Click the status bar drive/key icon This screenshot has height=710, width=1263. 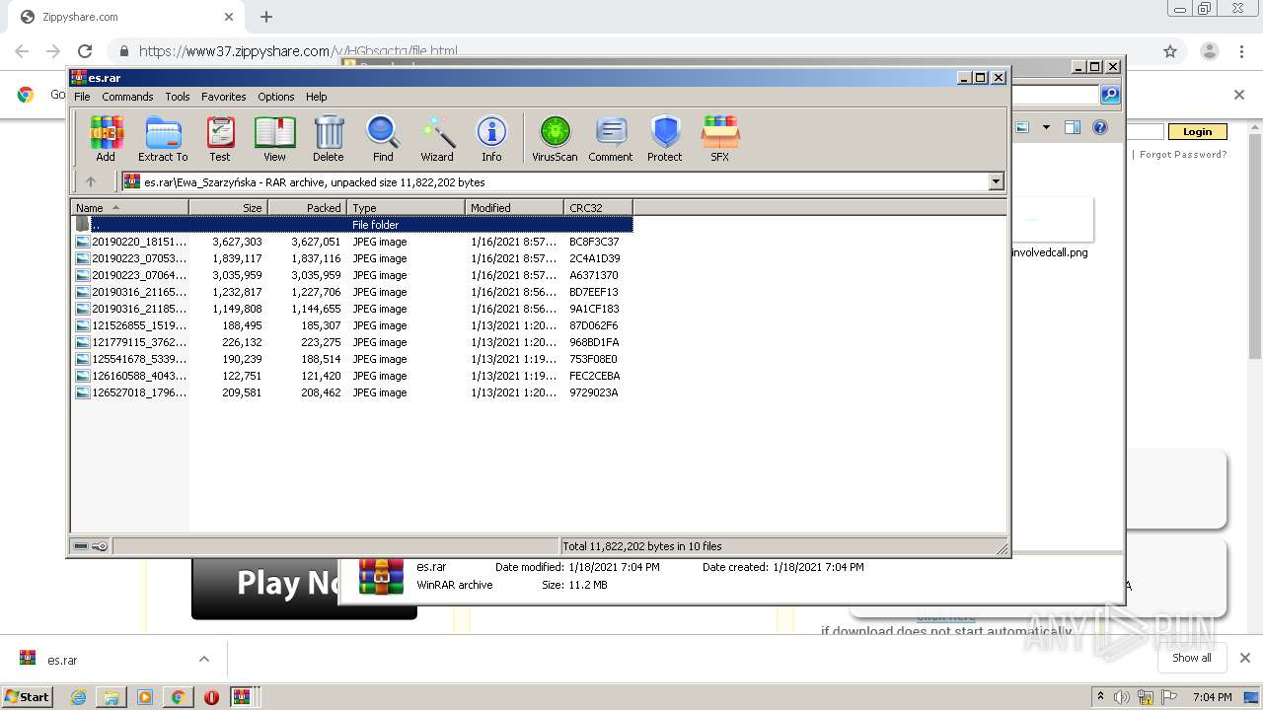[x=91, y=546]
